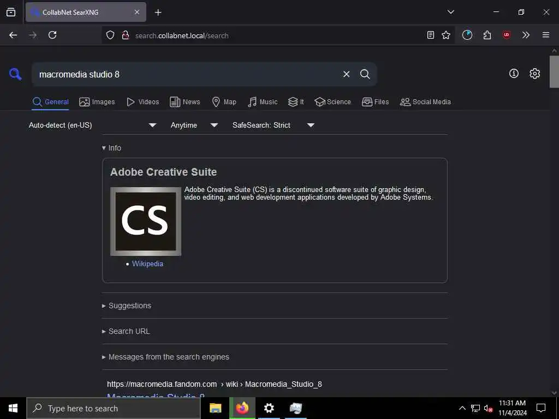Close the CollabNet SearXNG tab

coord(137,12)
